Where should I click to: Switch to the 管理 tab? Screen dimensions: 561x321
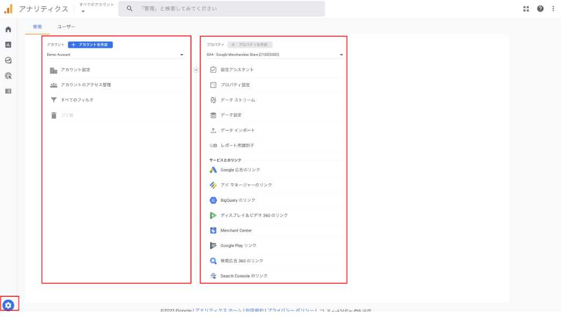click(x=37, y=27)
